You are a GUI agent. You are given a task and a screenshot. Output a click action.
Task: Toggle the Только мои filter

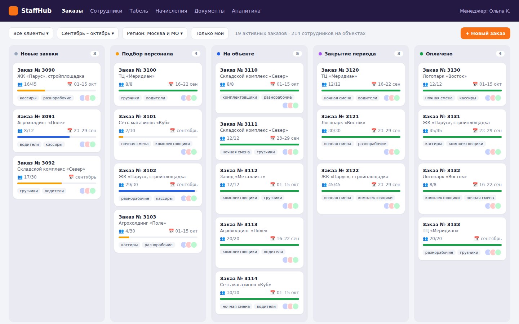(x=210, y=33)
